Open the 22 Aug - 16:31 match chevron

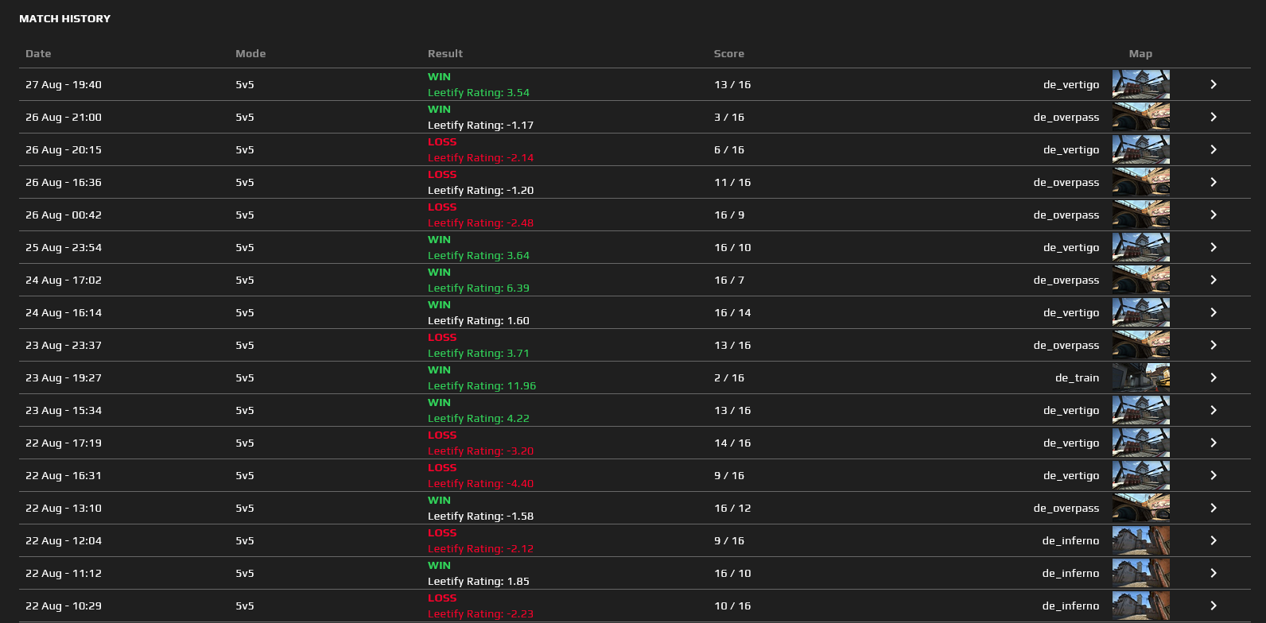[1214, 475]
